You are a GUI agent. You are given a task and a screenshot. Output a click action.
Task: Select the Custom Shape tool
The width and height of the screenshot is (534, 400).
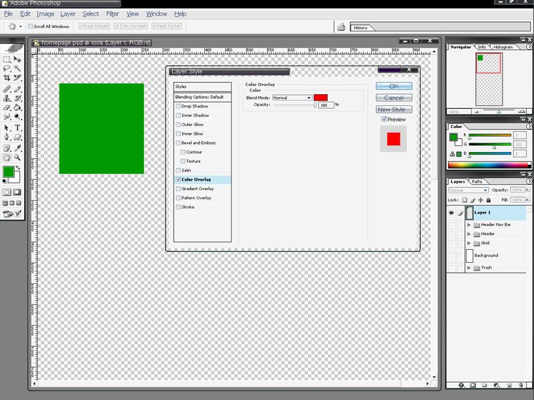[x=17, y=137]
